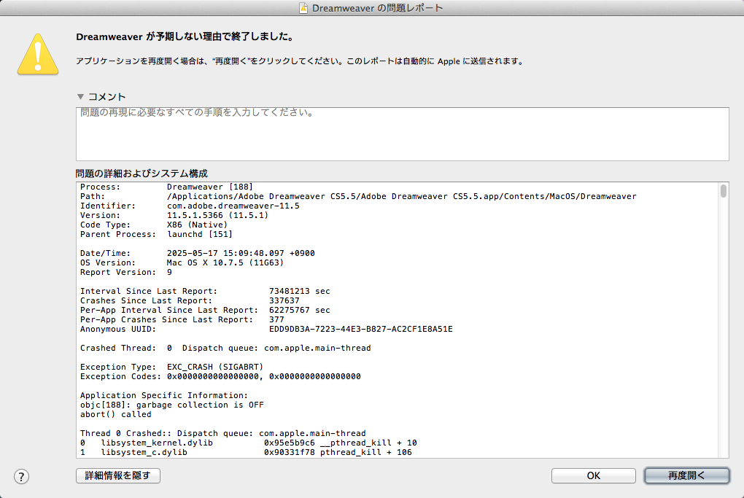This screenshot has width=744, height=498.
Task: Click the 'Crashed Thread: 0' line
Action: click(x=225, y=348)
